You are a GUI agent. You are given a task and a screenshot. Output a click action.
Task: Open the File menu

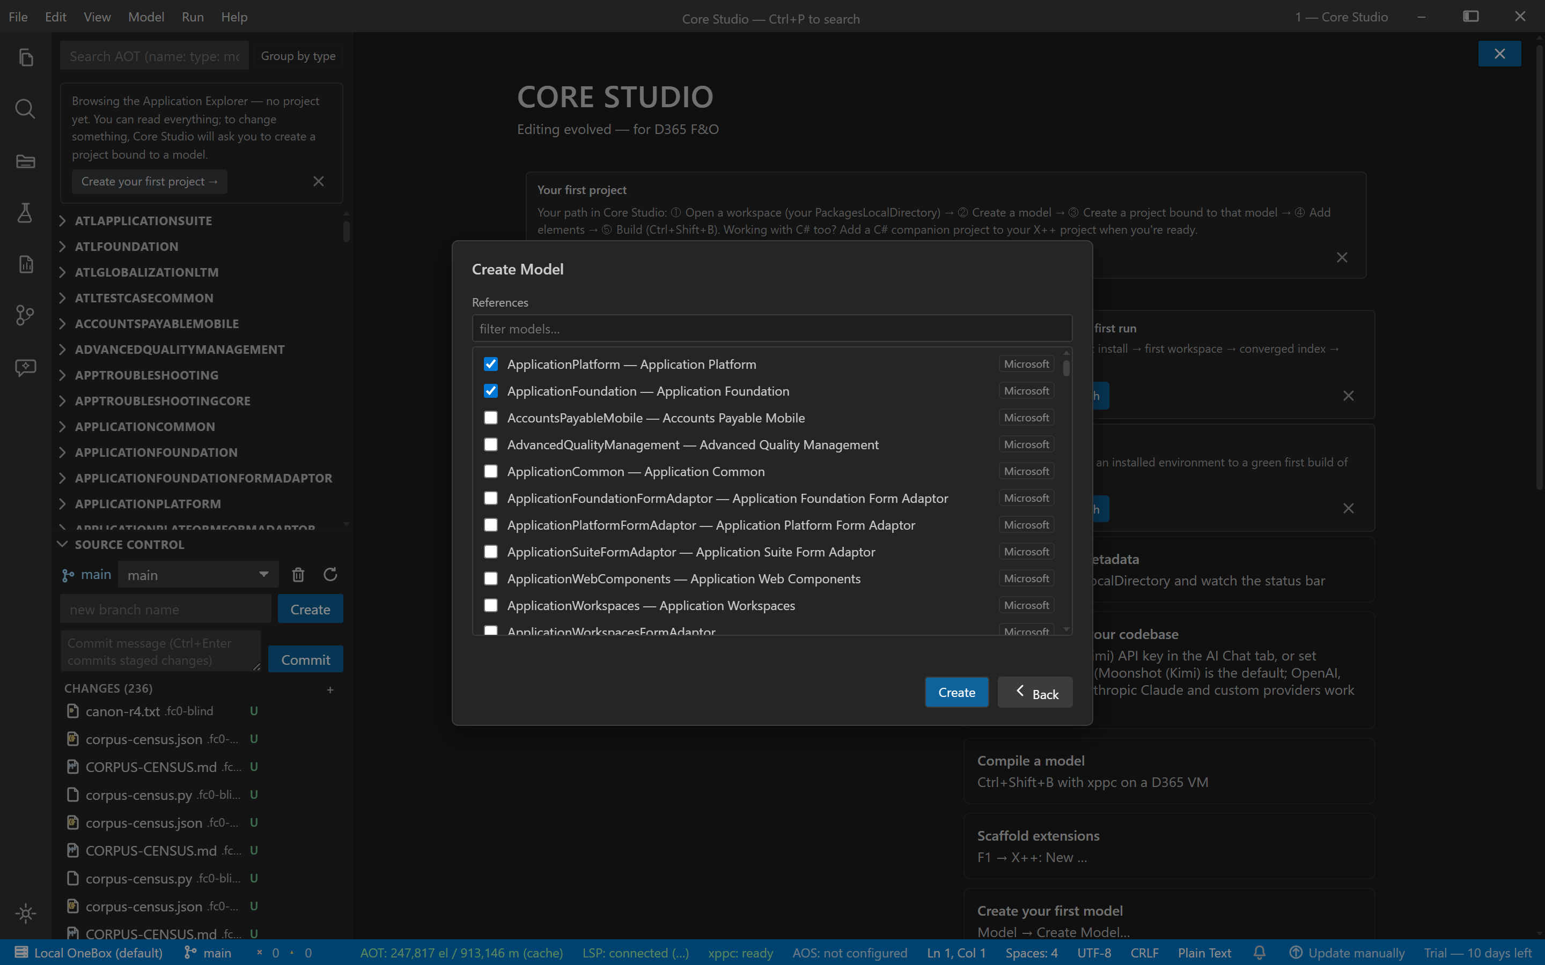click(18, 17)
